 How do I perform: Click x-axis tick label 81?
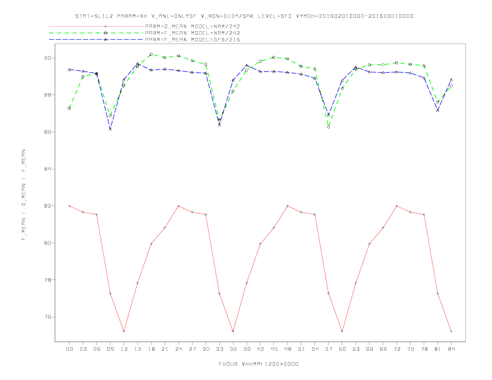pyautogui.click(x=438, y=349)
